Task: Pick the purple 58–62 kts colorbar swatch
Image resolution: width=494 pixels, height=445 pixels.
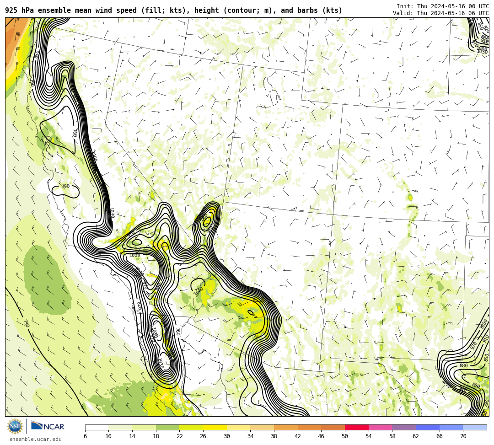Action: pos(404,427)
